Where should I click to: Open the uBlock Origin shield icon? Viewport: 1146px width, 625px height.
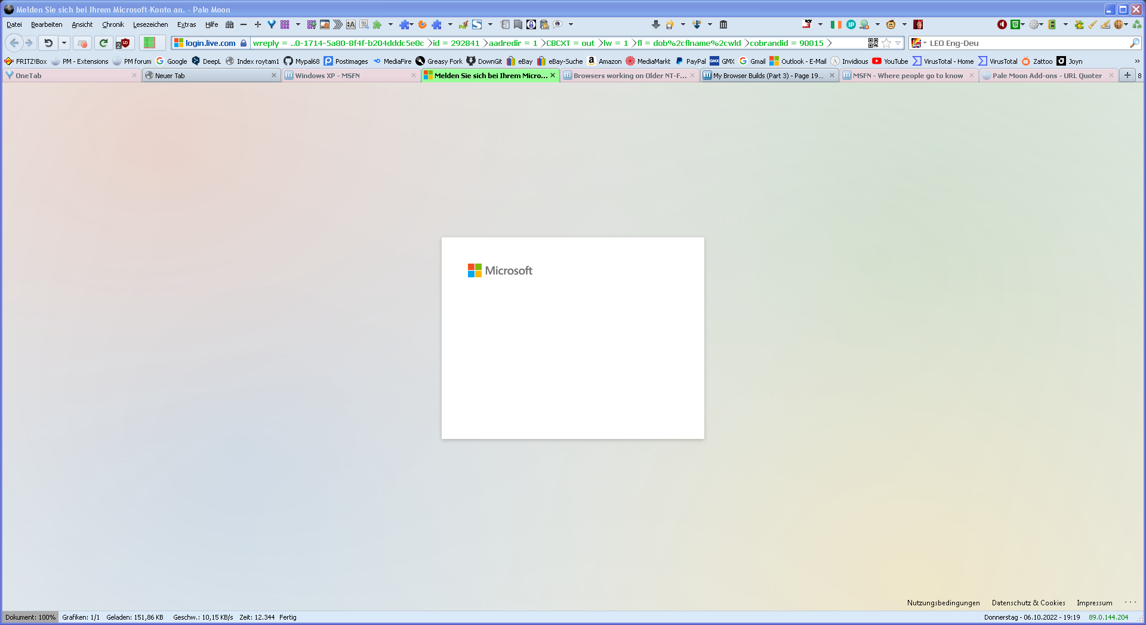[124, 43]
